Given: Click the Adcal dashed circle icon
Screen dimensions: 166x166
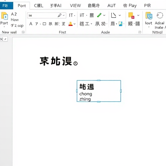Looking at the screenshot, I should coord(160,15).
